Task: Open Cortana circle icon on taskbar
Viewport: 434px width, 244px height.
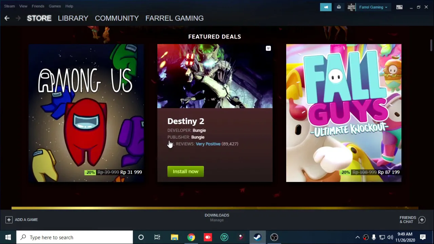Action: tap(141, 237)
